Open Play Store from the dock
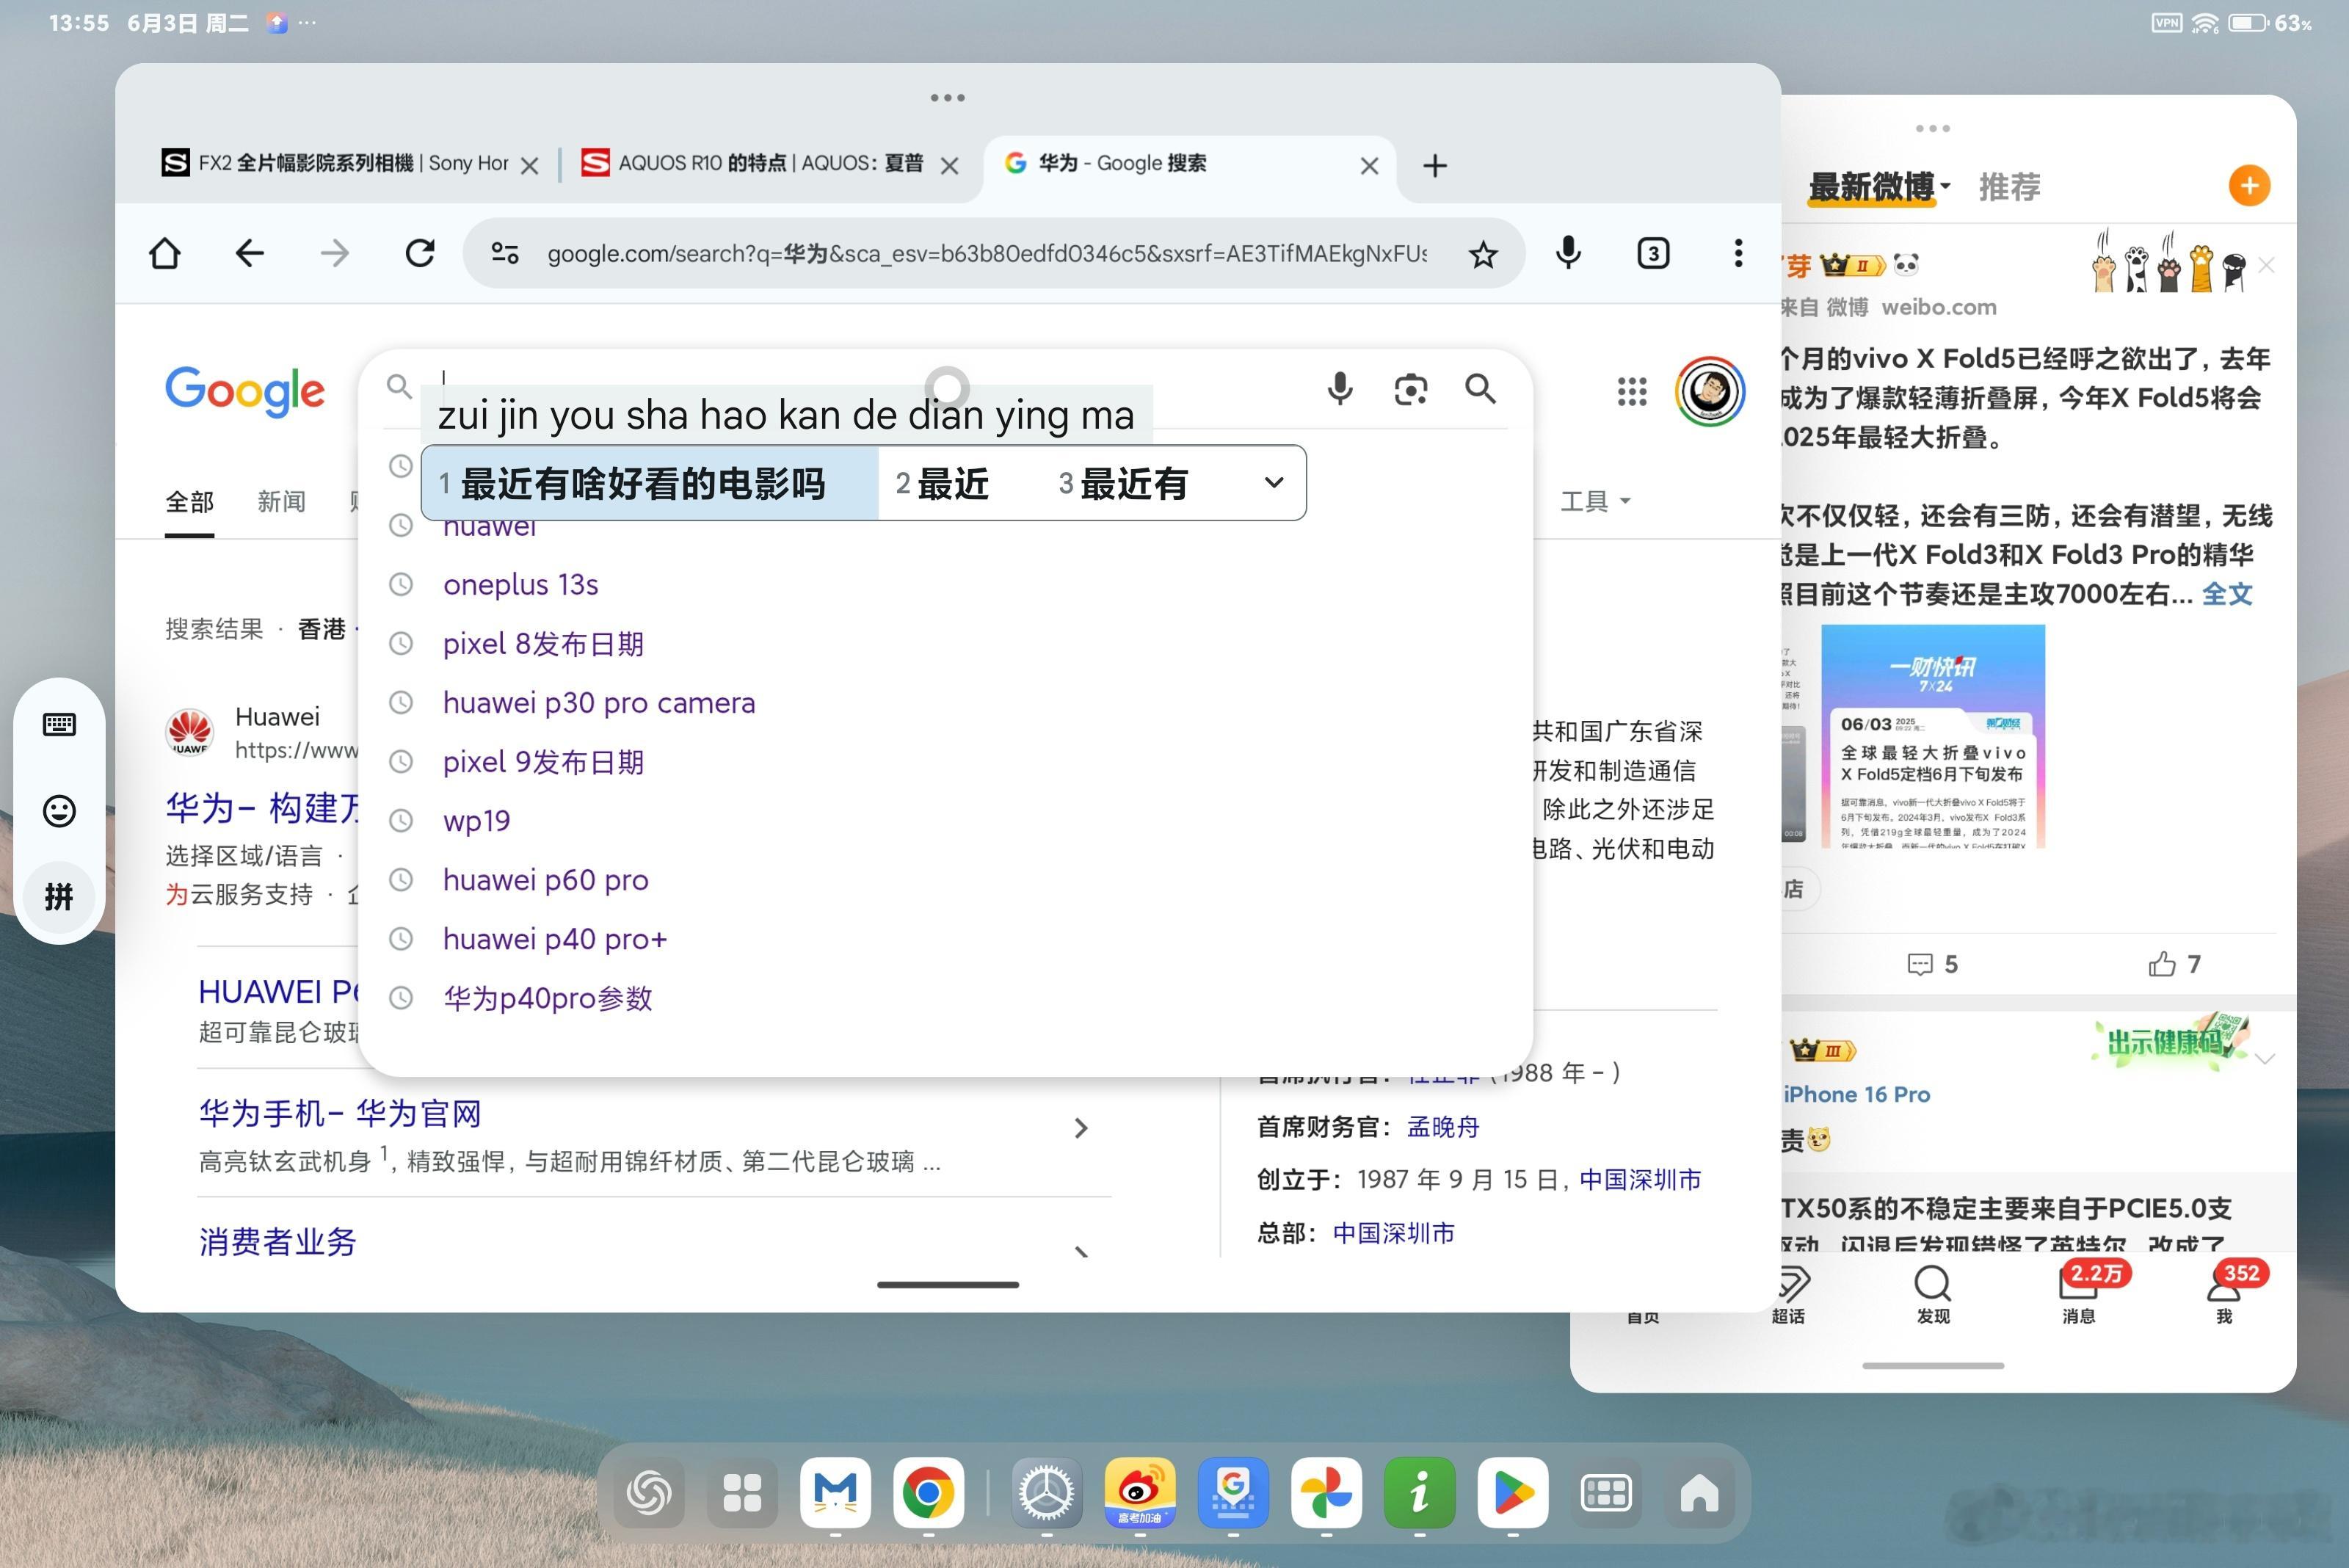Viewport: 2349px width, 1568px height. click(1513, 1492)
